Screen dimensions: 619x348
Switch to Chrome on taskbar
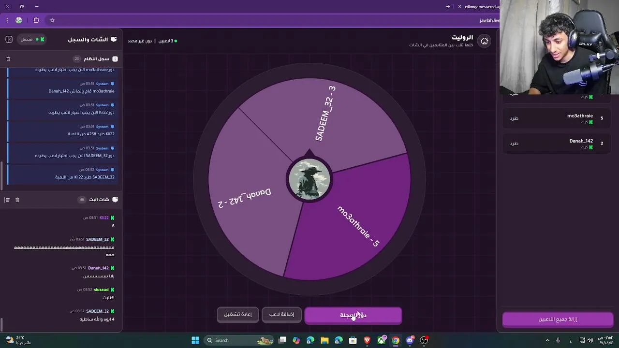tap(396, 340)
